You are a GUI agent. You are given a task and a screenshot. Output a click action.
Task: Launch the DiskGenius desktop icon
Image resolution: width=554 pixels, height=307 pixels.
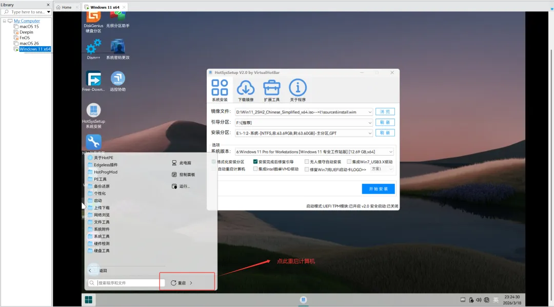click(94, 22)
